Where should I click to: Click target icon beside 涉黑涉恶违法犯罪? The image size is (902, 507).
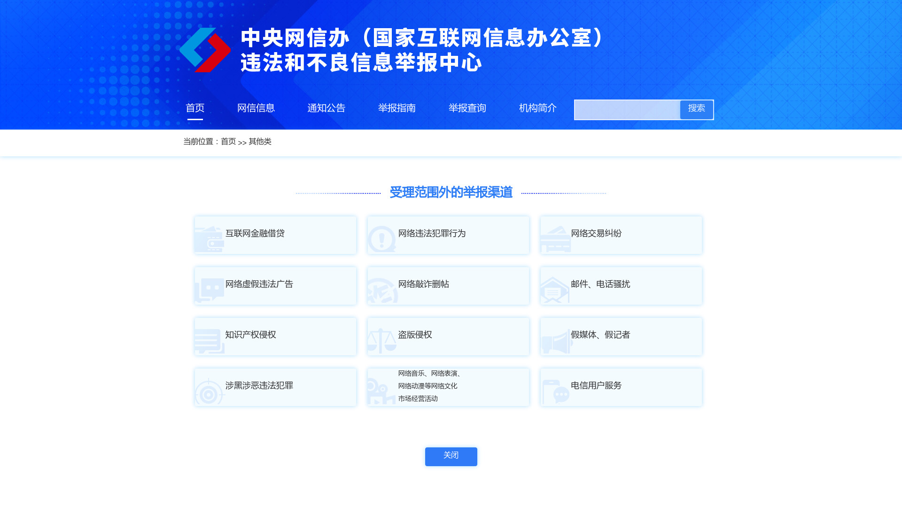[x=210, y=391]
